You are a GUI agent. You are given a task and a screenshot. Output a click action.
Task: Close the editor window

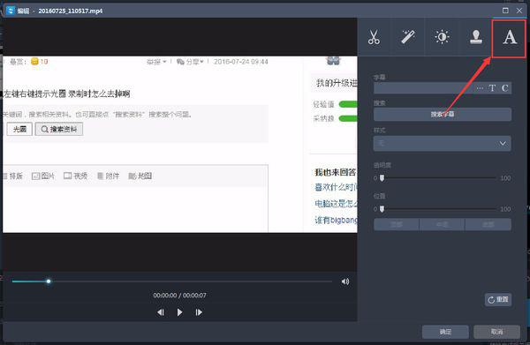click(x=519, y=11)
